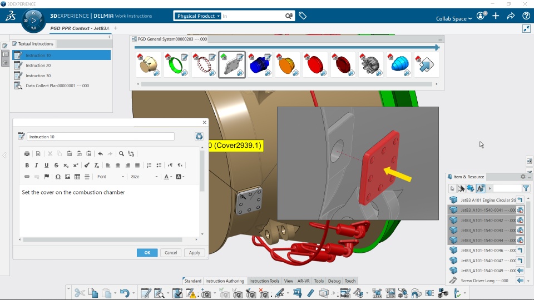Image resolution: width=534 pixels, height=300 pixels.
Task: Click the Apply button
Action: click(195, 253)
